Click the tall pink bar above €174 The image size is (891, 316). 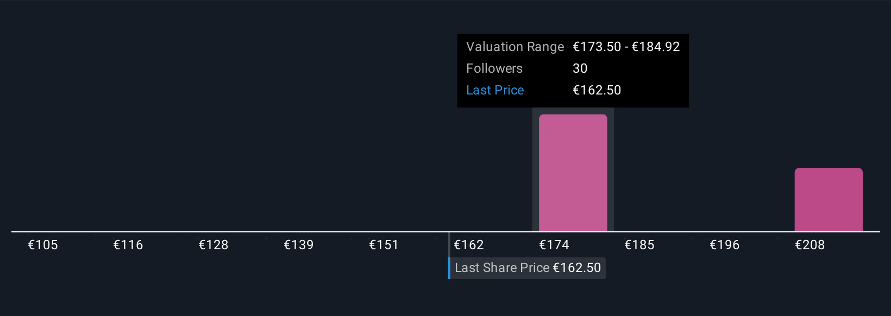click(x=573, y=173)
